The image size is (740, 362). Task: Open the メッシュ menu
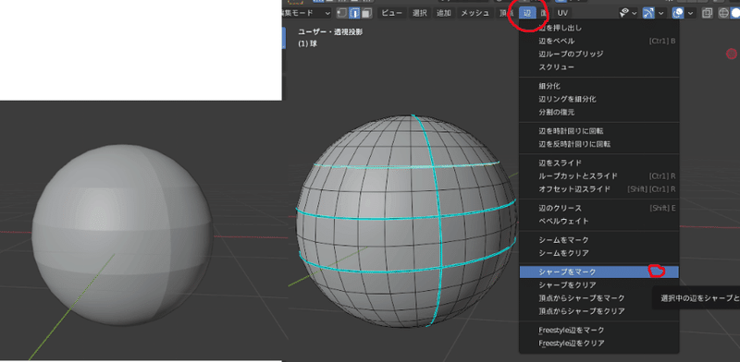coord(475,13)
